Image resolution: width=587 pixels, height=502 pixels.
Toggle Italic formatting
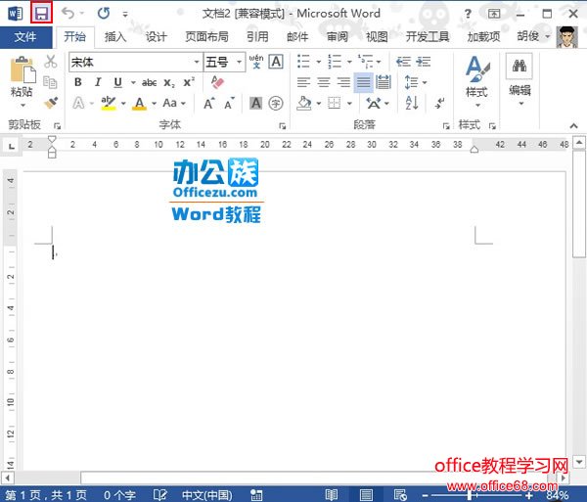98,82
